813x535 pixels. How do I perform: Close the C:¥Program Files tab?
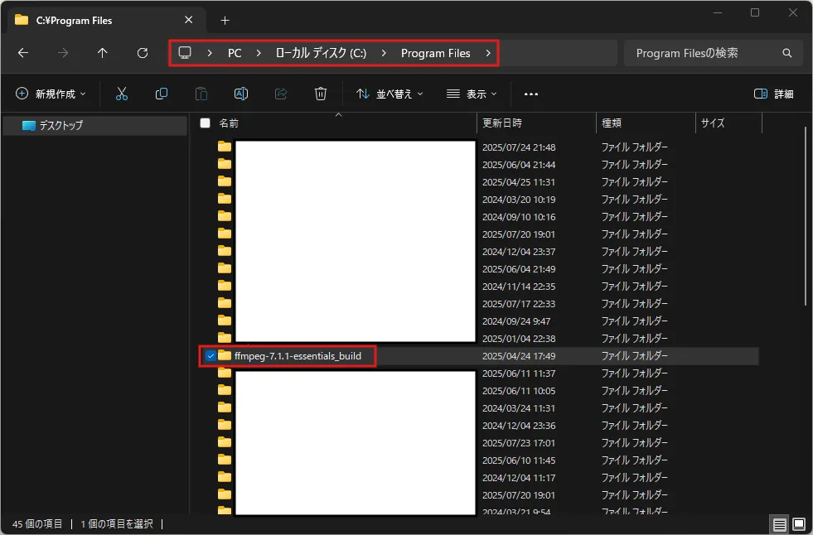pyautogui.click(x=189, y=20)
